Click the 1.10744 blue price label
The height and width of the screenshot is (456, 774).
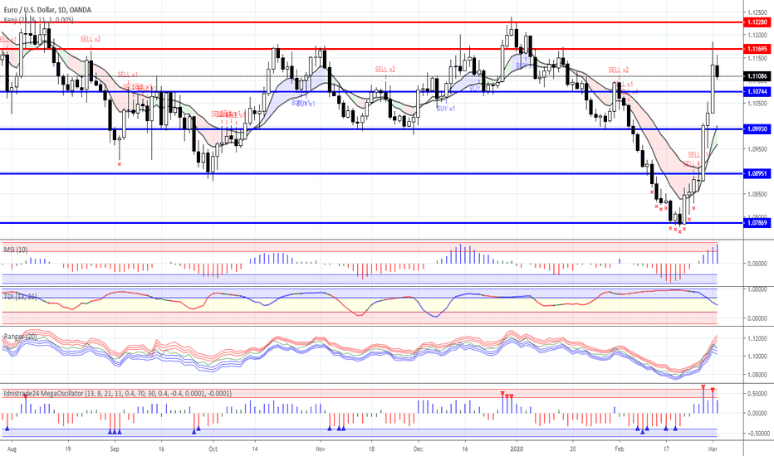757,92
